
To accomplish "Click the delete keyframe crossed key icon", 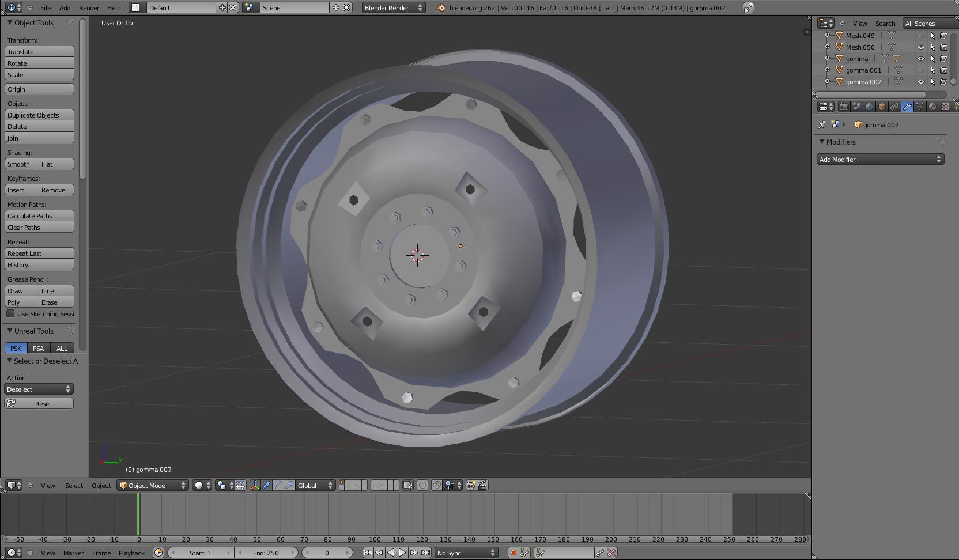I will click(x=611, y=553).
